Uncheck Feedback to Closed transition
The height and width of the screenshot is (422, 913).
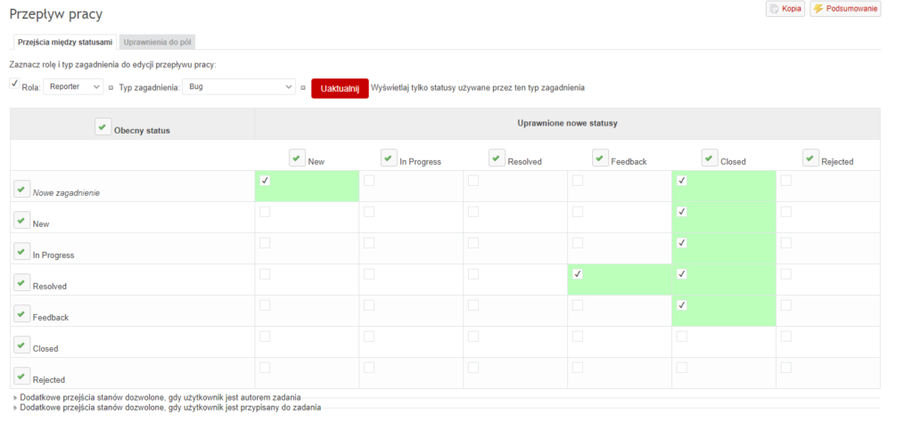click(682, 304)
